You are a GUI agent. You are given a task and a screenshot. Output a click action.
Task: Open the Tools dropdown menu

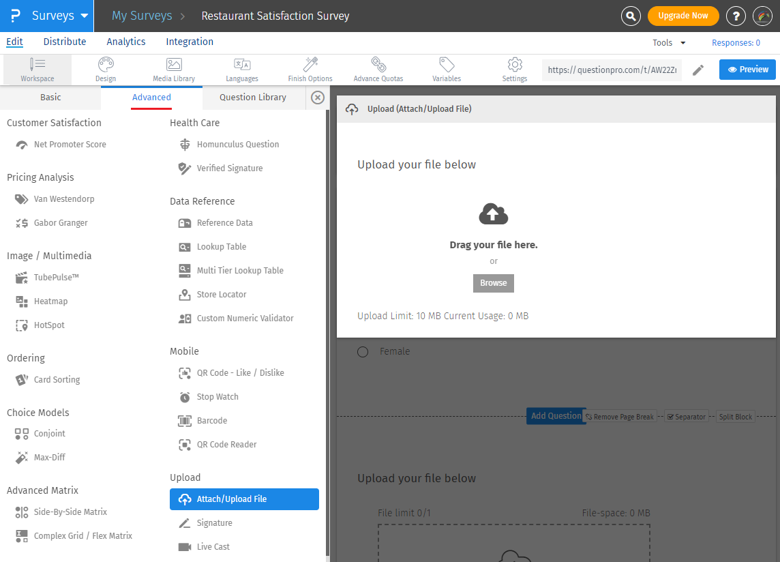pos(669,42)
